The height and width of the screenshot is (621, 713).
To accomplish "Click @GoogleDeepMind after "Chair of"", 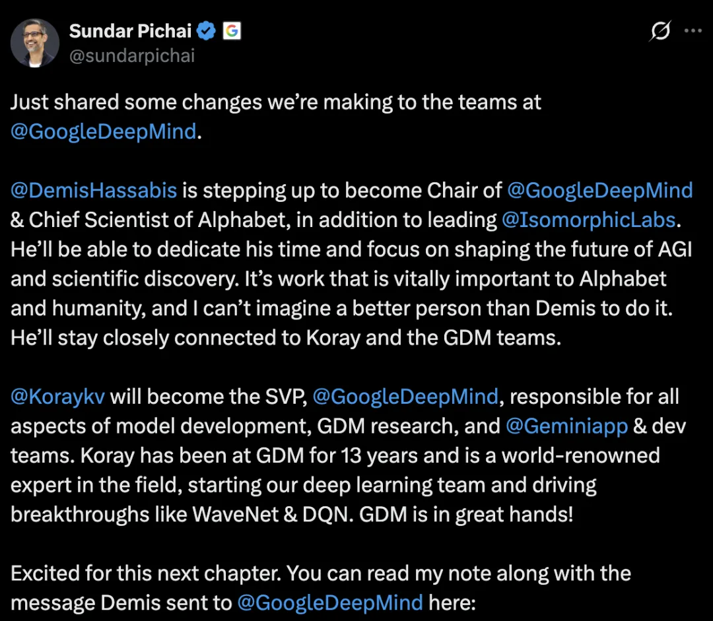I will [x=599, y=191].
